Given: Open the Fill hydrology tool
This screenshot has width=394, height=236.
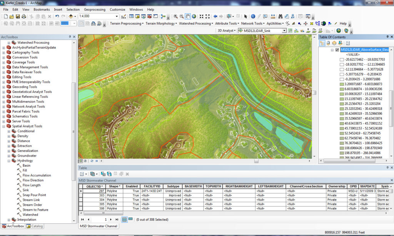Looking at the screenshot, I should pyautogui.click(x=25, y=170).
